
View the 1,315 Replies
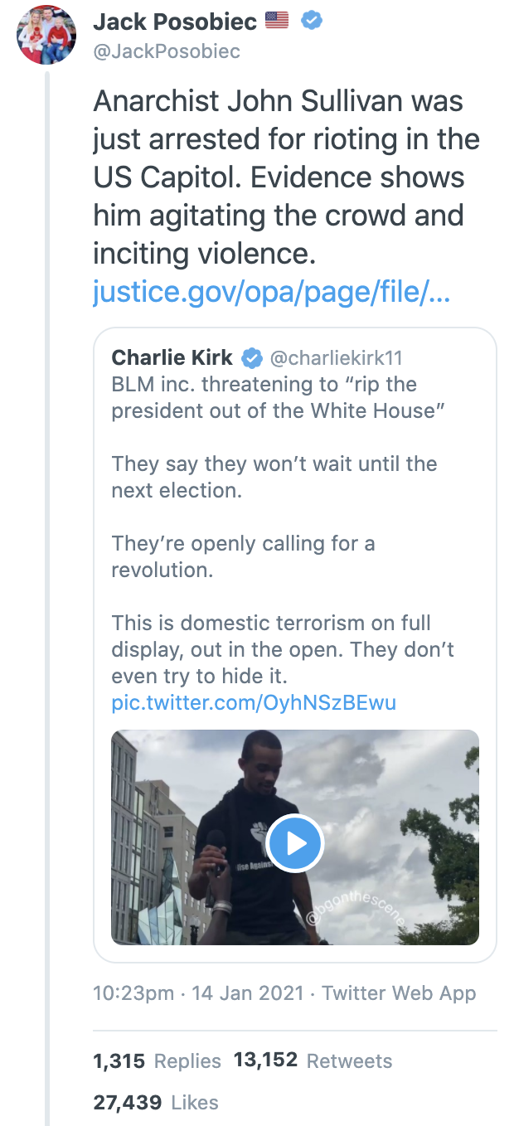click(x=157, y=1060)
